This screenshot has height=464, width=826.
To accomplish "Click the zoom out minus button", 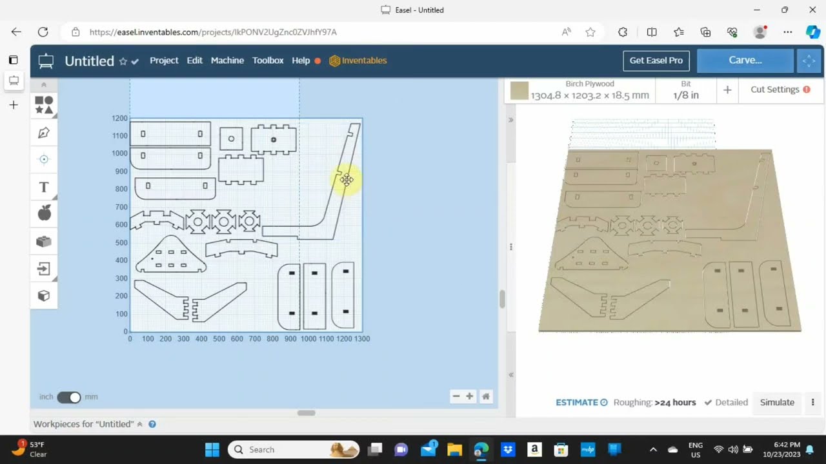I will [x=456, y=396].
